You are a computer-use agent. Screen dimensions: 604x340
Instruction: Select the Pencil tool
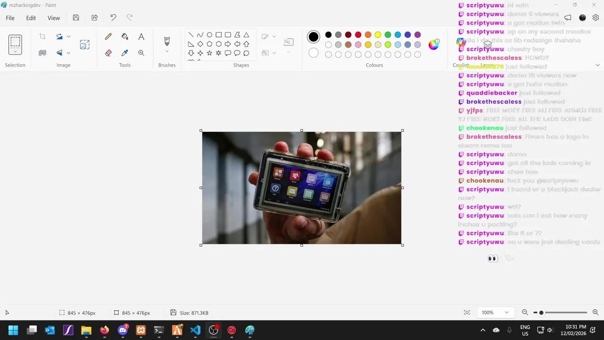108,36
